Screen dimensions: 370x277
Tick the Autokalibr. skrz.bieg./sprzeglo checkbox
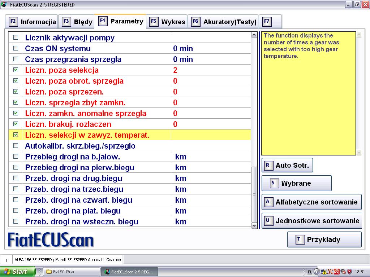(16, 146)
